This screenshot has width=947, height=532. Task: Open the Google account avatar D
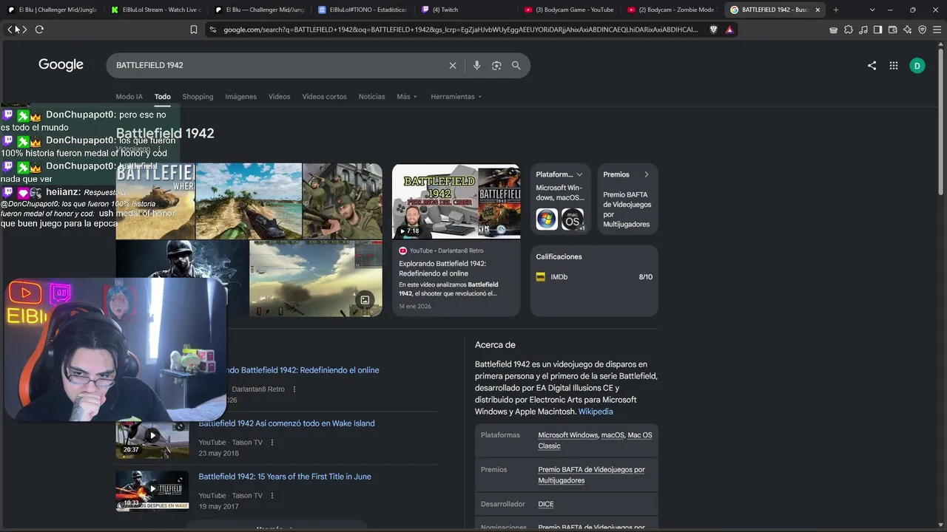pyautogui.click(x=917, y=65)
